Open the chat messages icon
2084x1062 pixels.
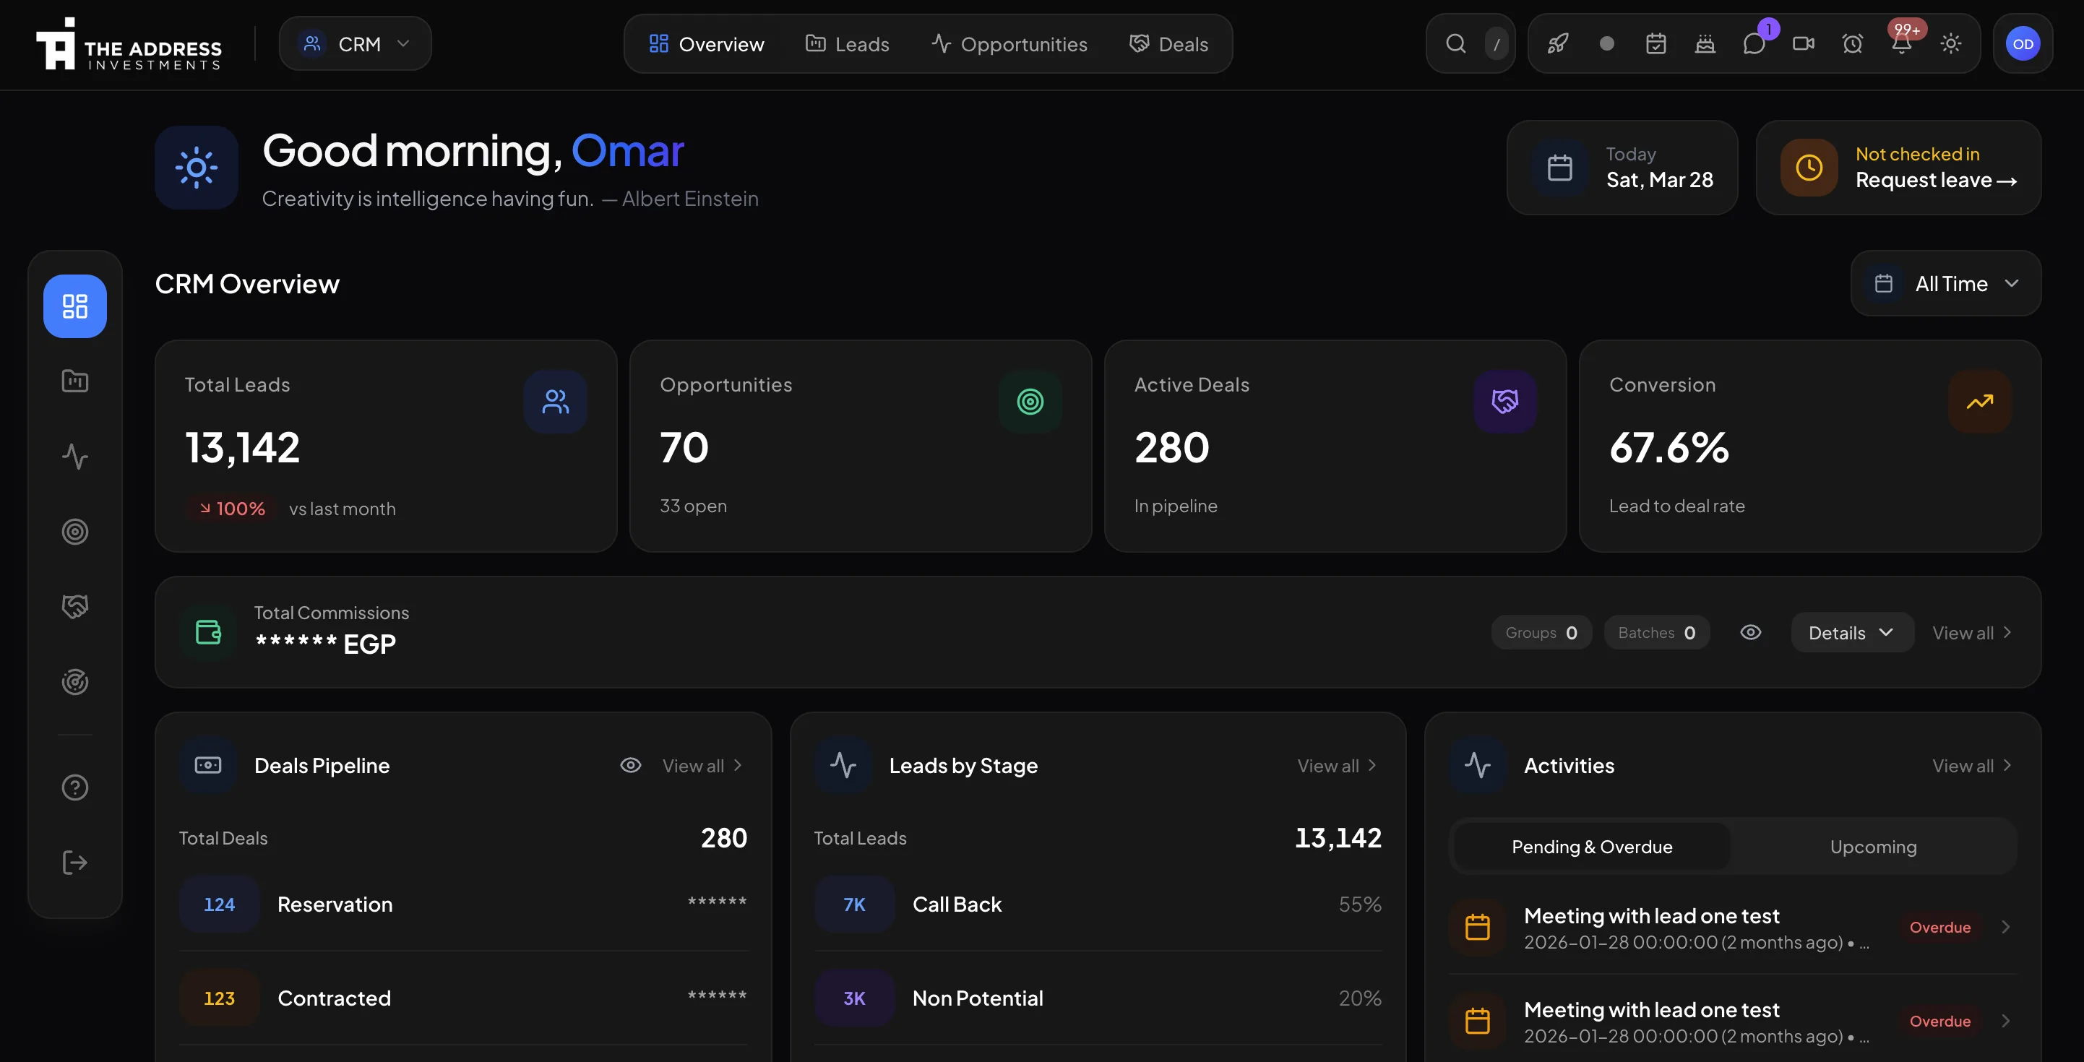[x=1754, y=43]
